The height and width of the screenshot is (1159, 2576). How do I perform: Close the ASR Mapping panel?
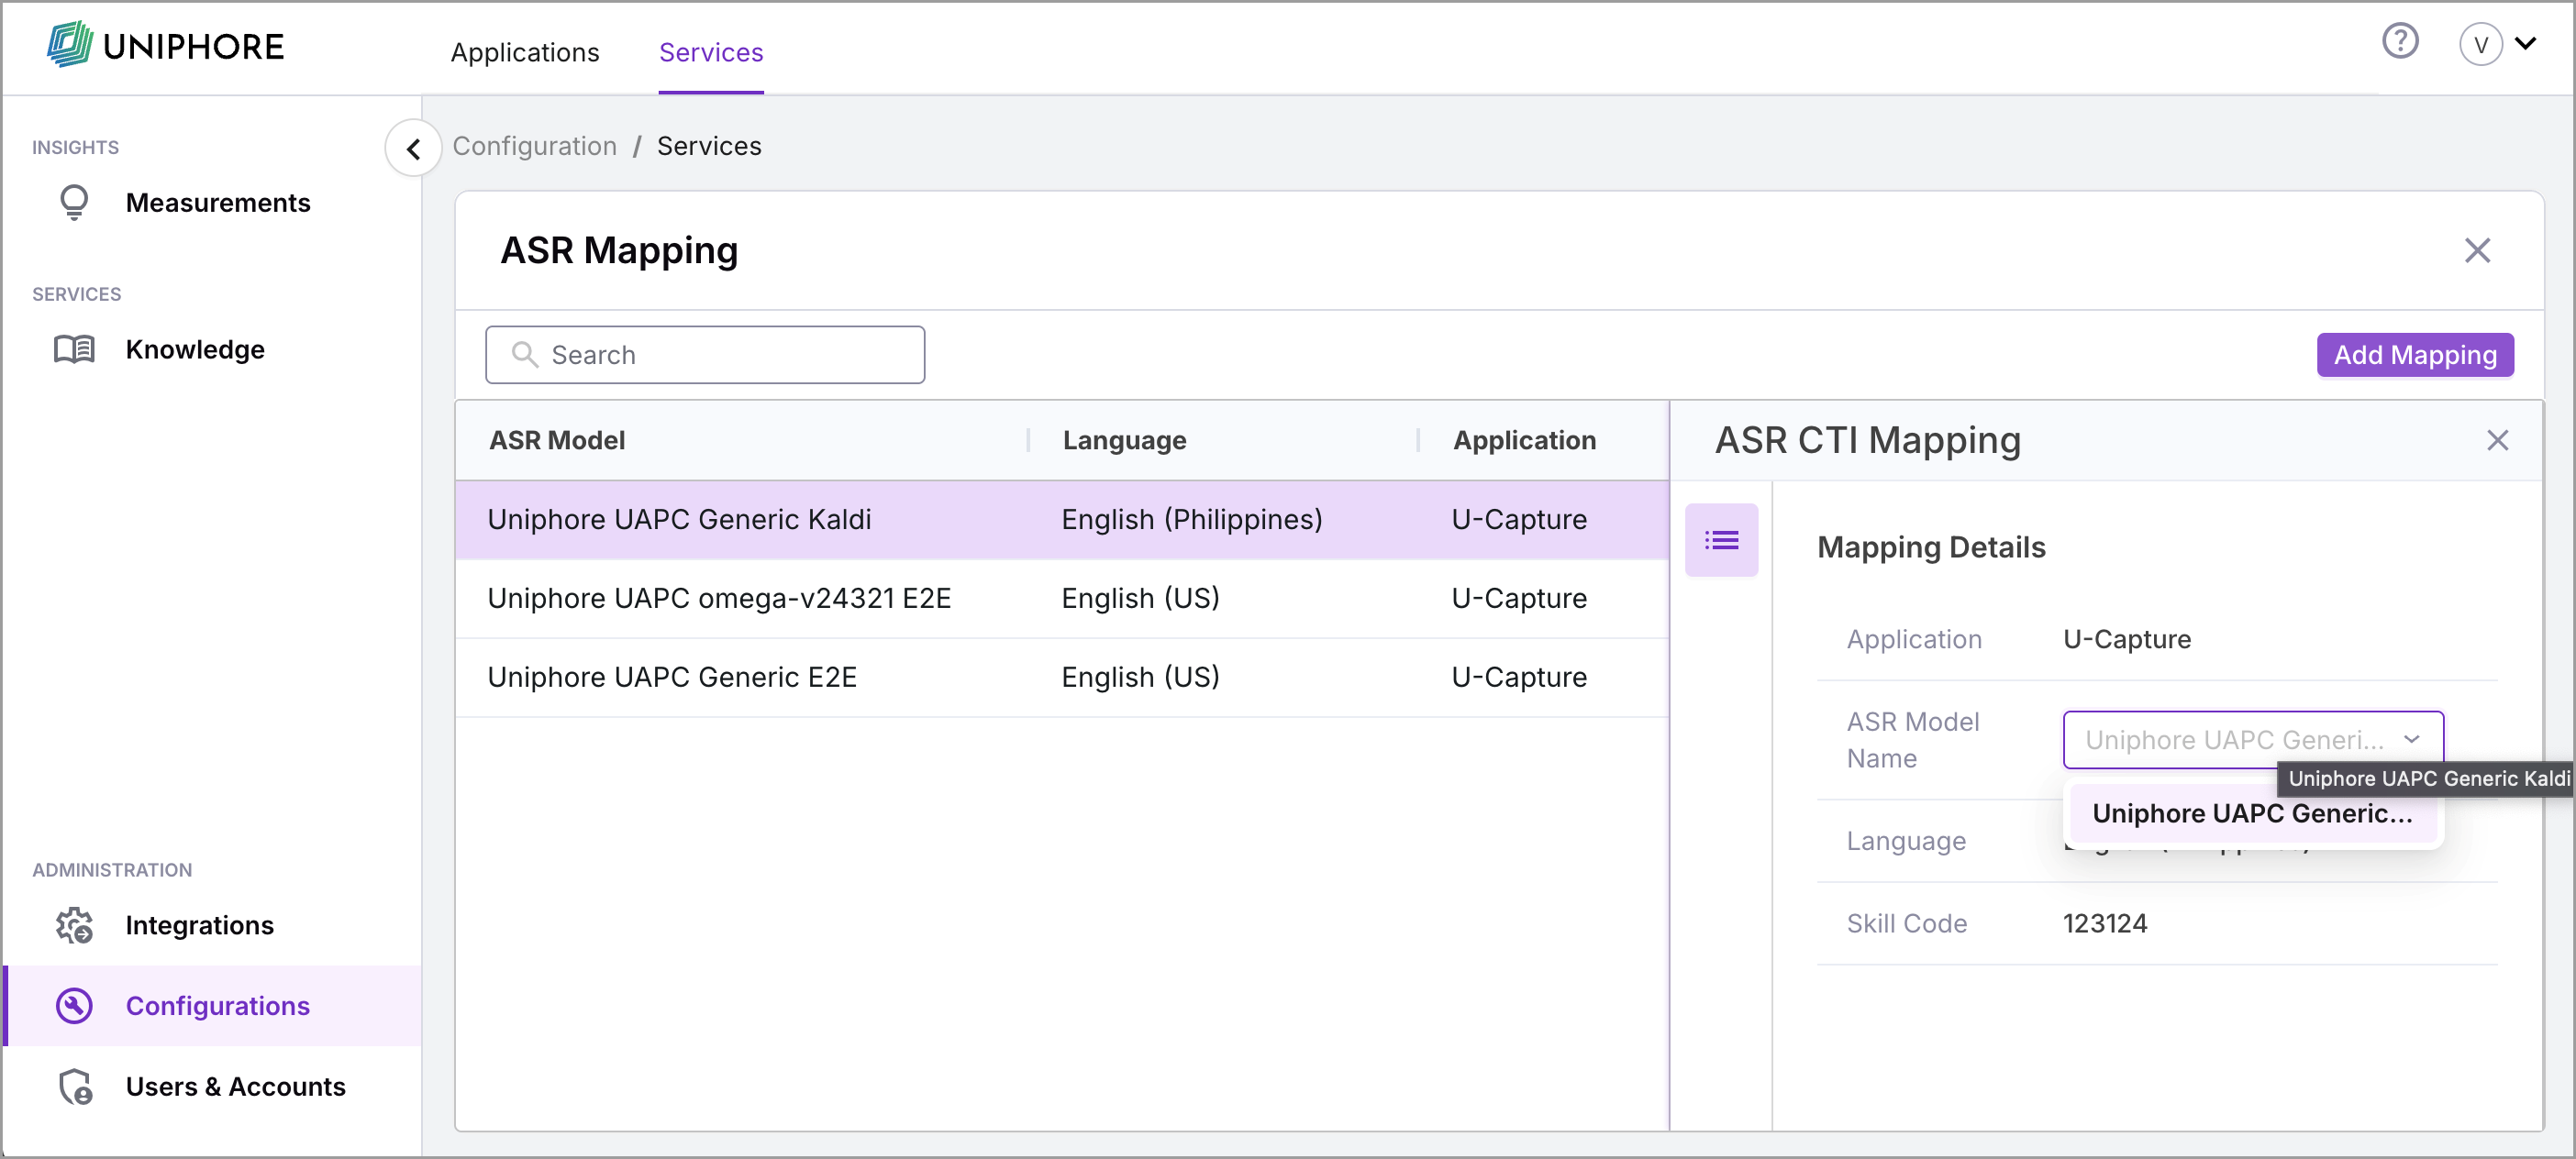click(2477, 251)
